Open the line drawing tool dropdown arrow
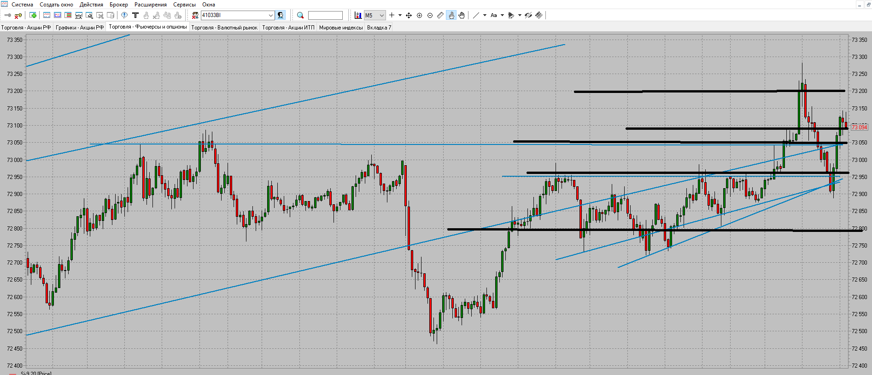The height and width of the screenshot is (375, 872). click(485, 16)
